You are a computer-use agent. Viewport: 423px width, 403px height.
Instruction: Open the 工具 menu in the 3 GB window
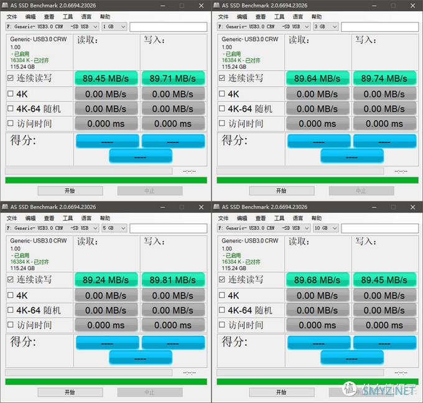click(x=279, y=17)
